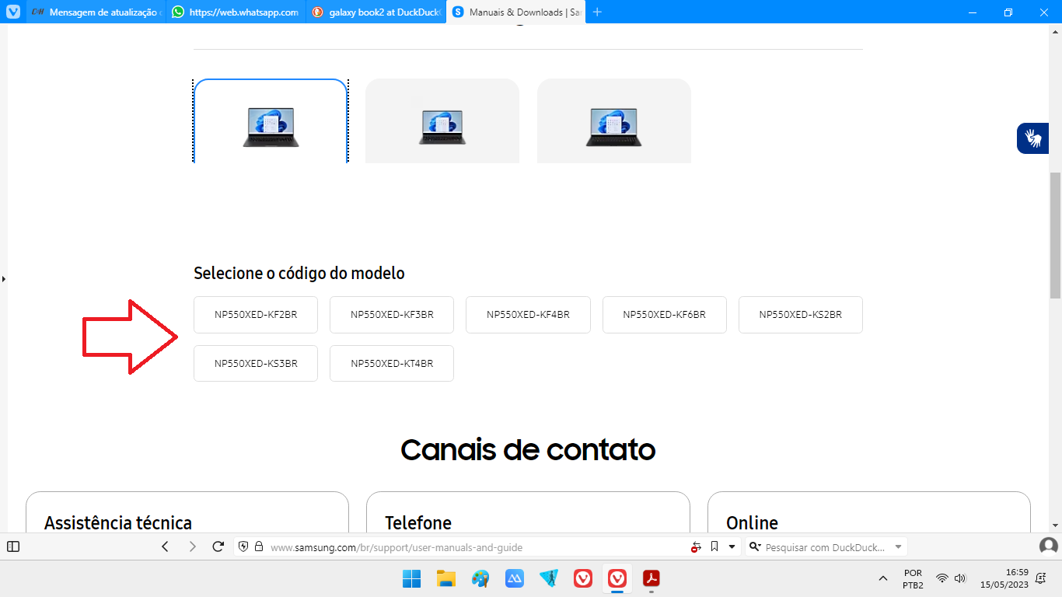Screen dimensions: 1062x597
Task: Click the page vertical scrollbar thumb
Action: click(x=1055, y=236)
